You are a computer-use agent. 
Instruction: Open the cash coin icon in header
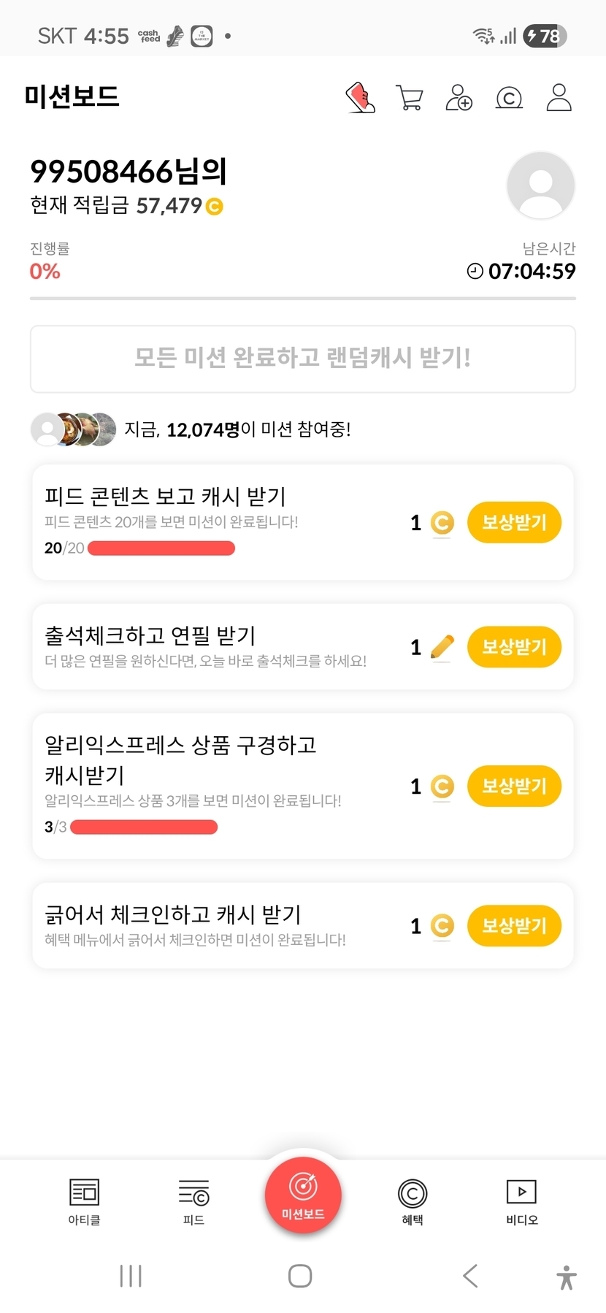tap(509, 97)
